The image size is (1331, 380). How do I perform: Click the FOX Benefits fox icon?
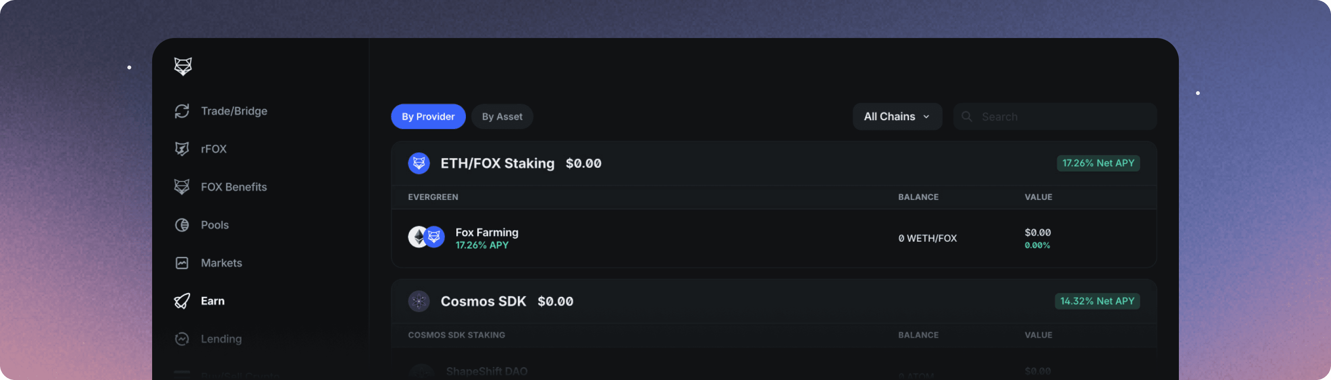[182, 187]
